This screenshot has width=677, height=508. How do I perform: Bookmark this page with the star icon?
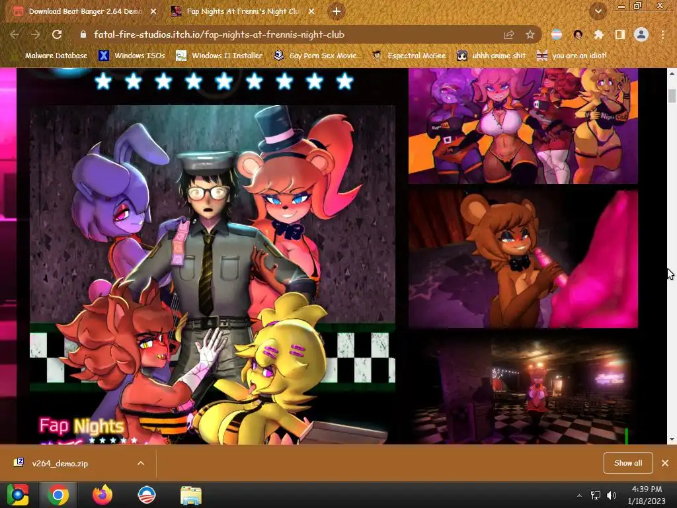530,35
